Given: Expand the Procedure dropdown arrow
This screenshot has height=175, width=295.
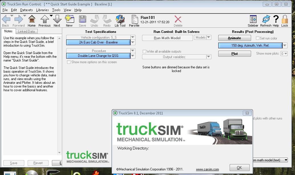Looking at the screenshot, I should [133, 51].
